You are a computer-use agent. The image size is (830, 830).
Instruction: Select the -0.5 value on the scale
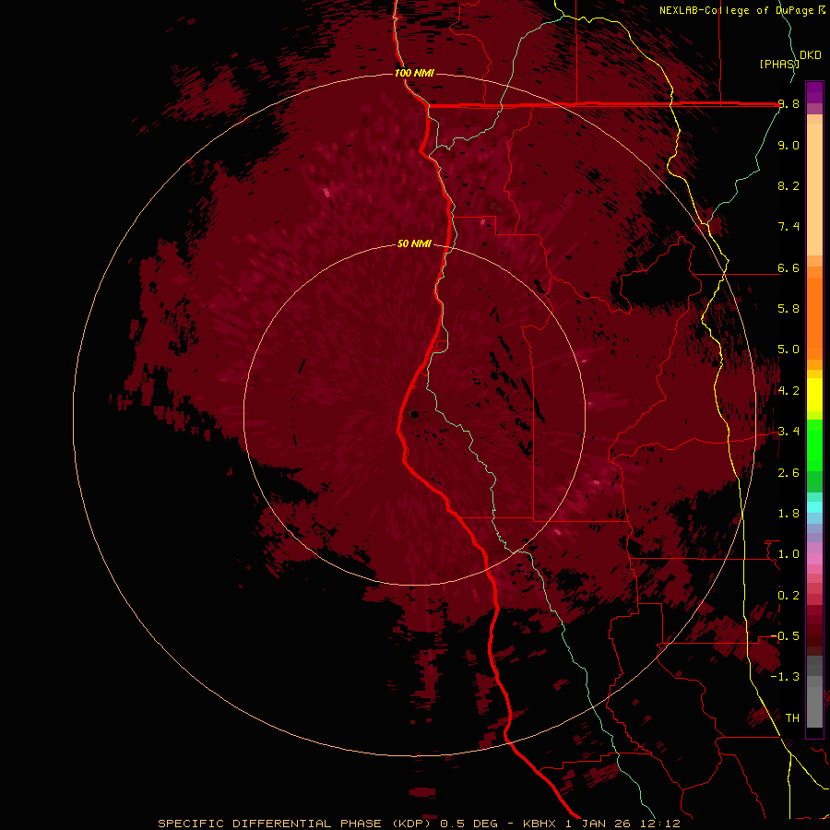[785, 636]
